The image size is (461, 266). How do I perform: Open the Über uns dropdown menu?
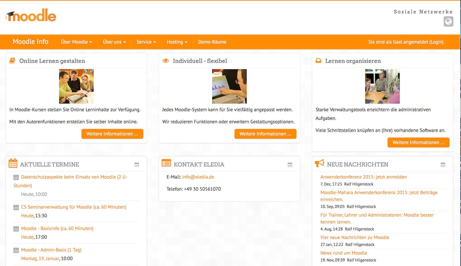coord(114,42)
